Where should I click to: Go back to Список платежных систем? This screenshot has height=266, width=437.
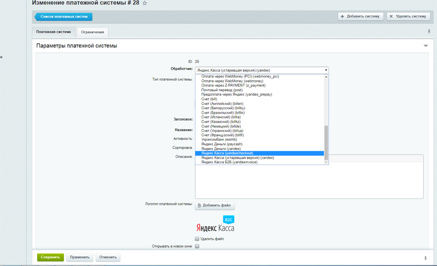click(x=63, y=16)
